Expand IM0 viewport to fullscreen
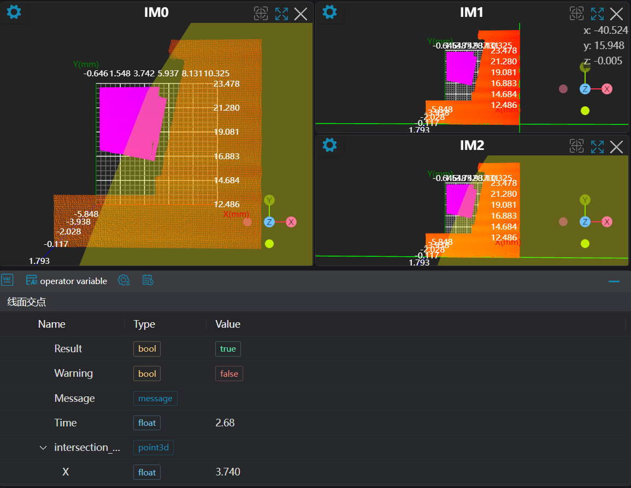The height and width of the screenshot is (488, 631). (281, 14)
